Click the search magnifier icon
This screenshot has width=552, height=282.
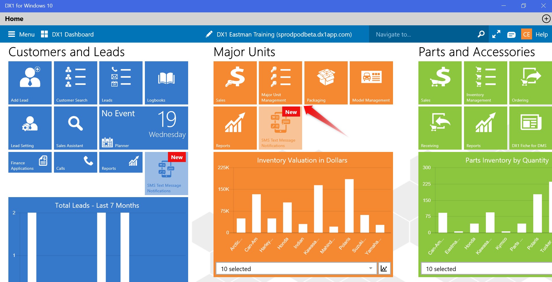[x=481, y=34]
